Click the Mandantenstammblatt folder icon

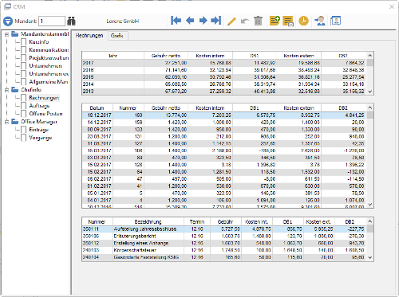point(15,34)
